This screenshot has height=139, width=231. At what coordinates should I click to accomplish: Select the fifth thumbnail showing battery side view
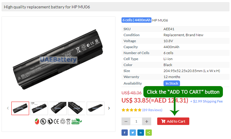point(95,108)
